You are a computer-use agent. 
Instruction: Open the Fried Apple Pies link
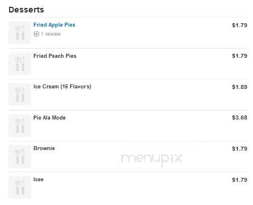54,25
